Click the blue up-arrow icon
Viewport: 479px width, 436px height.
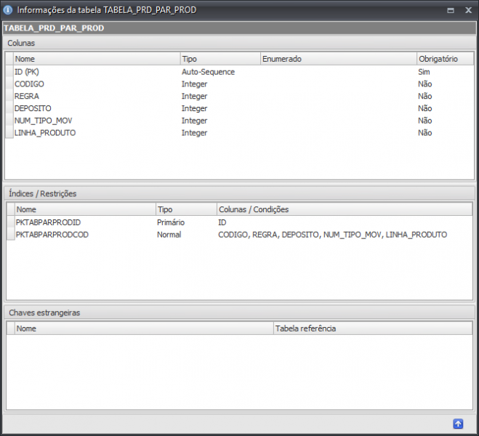click(458, 424)
